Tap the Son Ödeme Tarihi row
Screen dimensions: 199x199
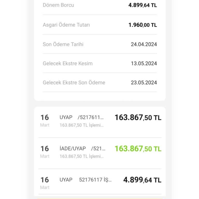100,44
